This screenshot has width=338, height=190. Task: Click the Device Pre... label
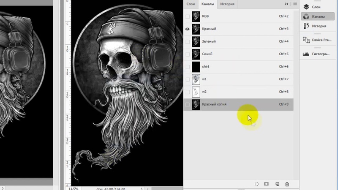click(x=322, y=40)
